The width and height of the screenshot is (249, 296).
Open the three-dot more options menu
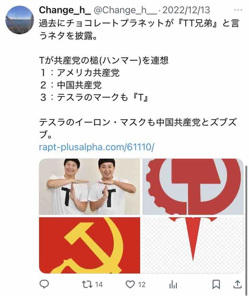pos(238,10)
